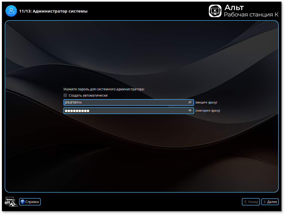Click the blue question mark help icon
The height and width of the screenshot is (215, 285).
point(23,202)
